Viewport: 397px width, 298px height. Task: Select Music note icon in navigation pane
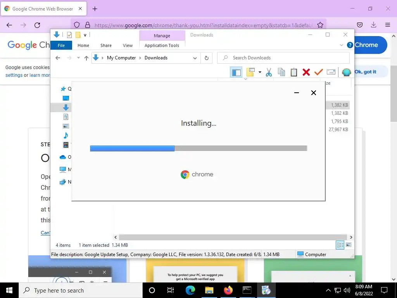66,135
